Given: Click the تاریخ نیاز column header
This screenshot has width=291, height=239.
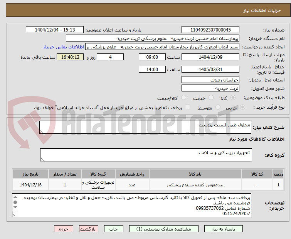Looking at the screenshot, I should click(30, 174).
